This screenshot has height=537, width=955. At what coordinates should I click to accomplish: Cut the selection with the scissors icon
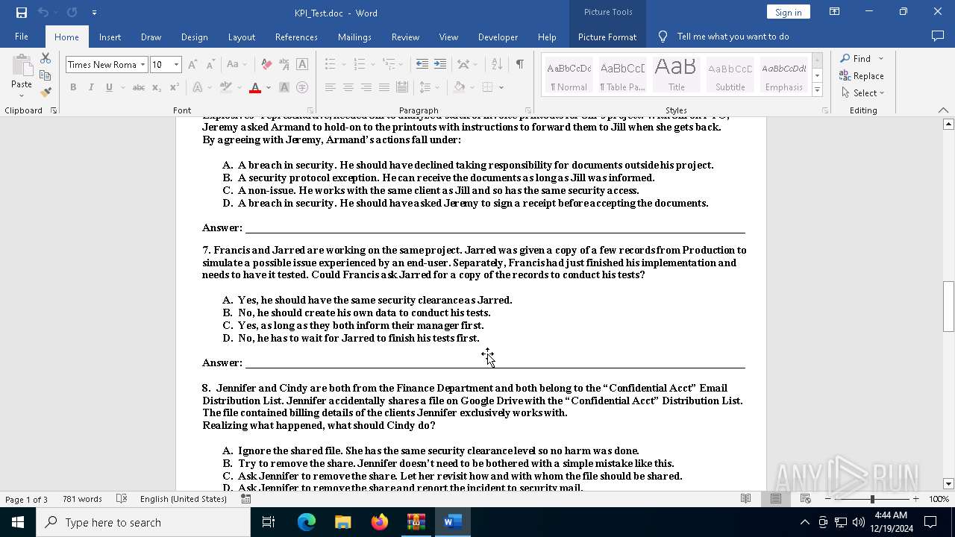pyautogui.click(x=46, y=58)
